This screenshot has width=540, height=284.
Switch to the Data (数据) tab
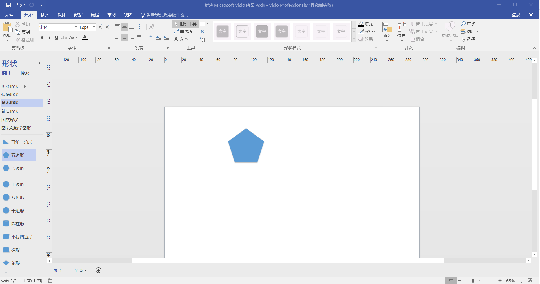point(78,15)
